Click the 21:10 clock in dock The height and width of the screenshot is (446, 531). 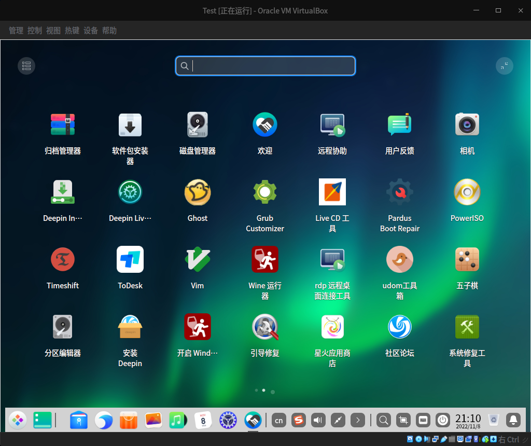pos(468,421)
